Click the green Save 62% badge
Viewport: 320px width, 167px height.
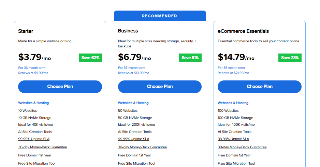coord(90,58)
